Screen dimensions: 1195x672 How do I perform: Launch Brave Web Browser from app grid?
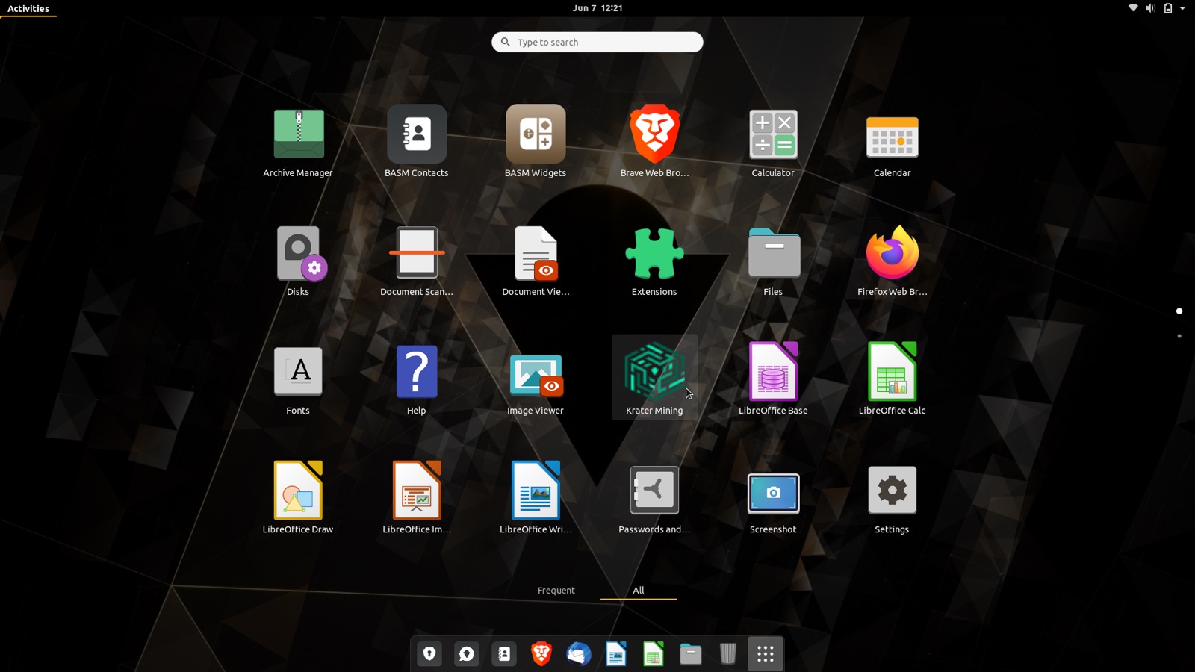tap(654, 140)
